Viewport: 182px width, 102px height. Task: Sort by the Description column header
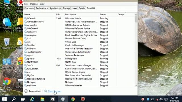71,14
